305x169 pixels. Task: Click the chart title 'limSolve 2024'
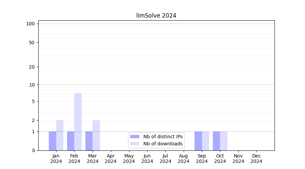point(156,16)
